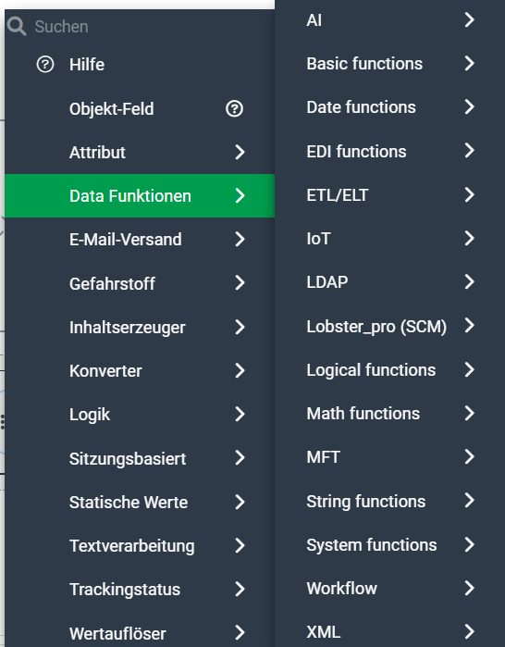The image size is (505, 647).
Task: Choose EDI functions from the submenu
Action: point(390,151)
